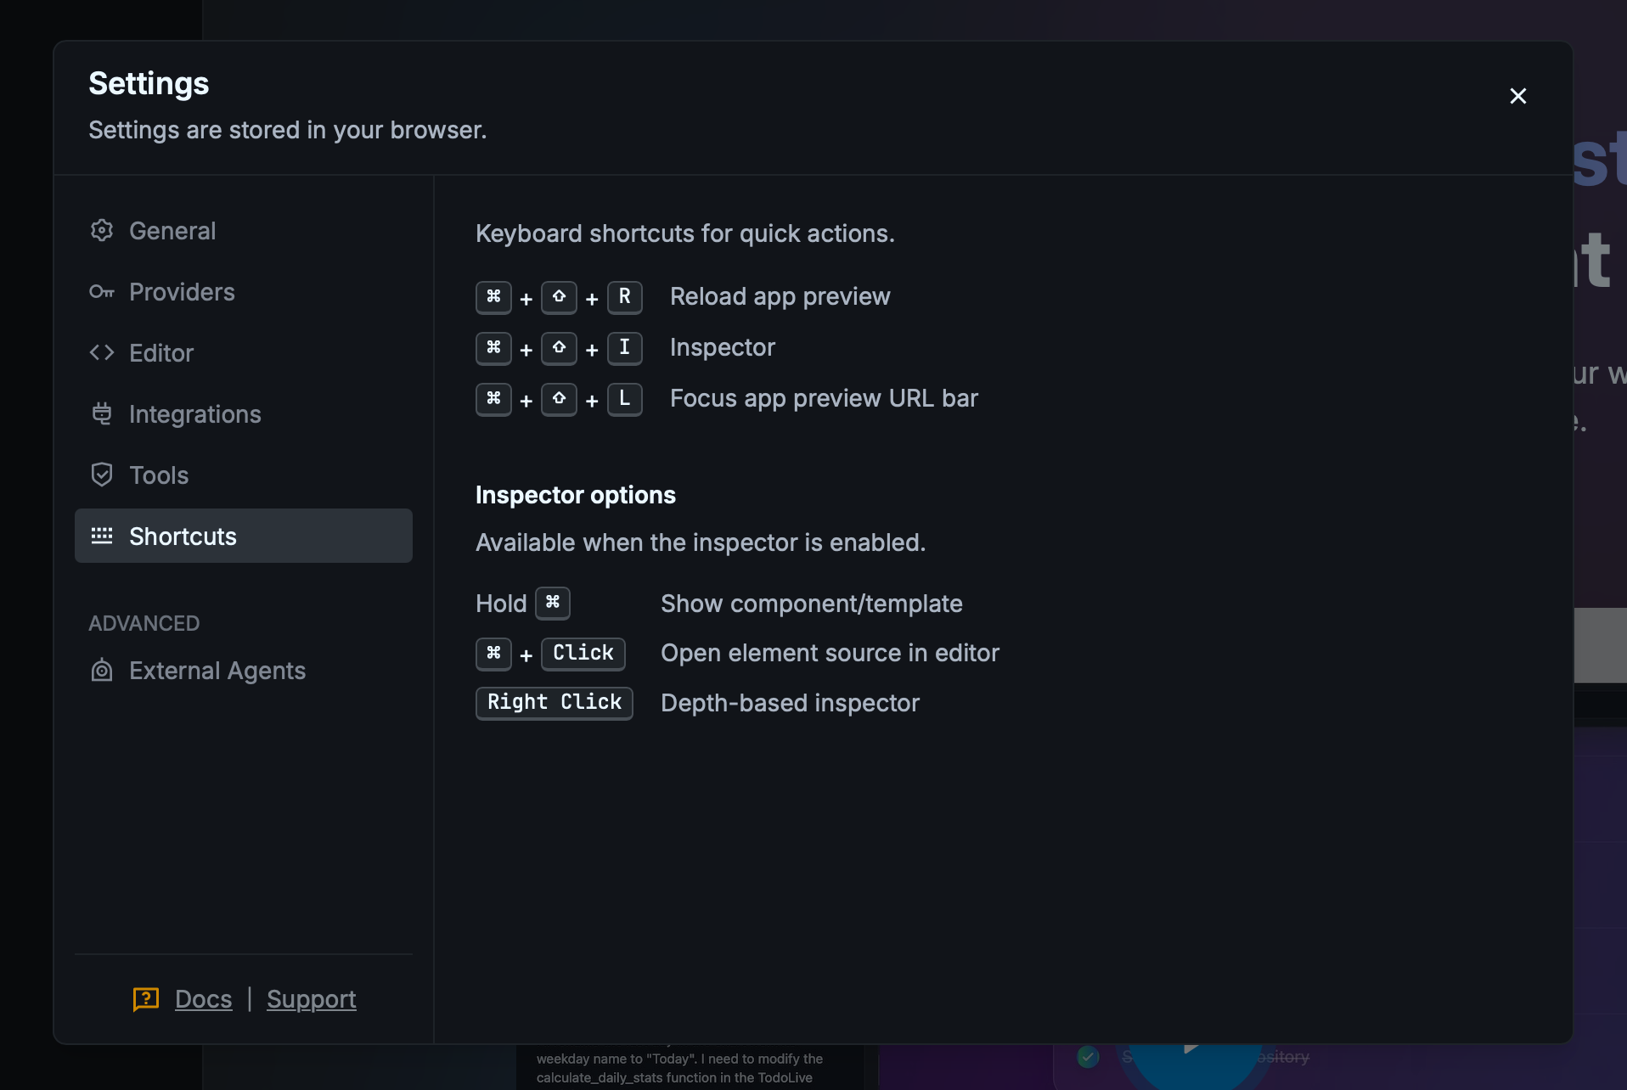Click the Integrations plug icon
The height and width of the screenshot is (1090, 1627).
(x=101, y=413)
